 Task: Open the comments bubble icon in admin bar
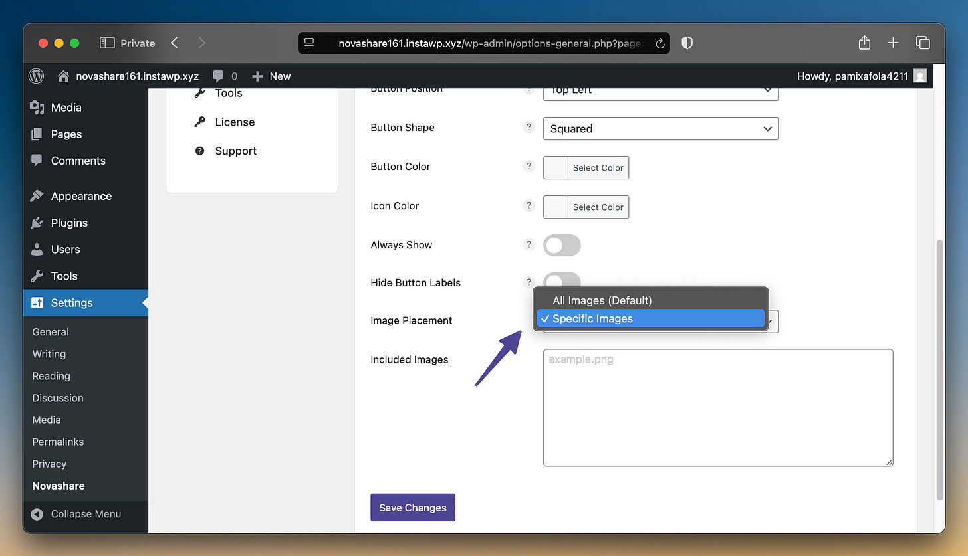tap(219, 76)
